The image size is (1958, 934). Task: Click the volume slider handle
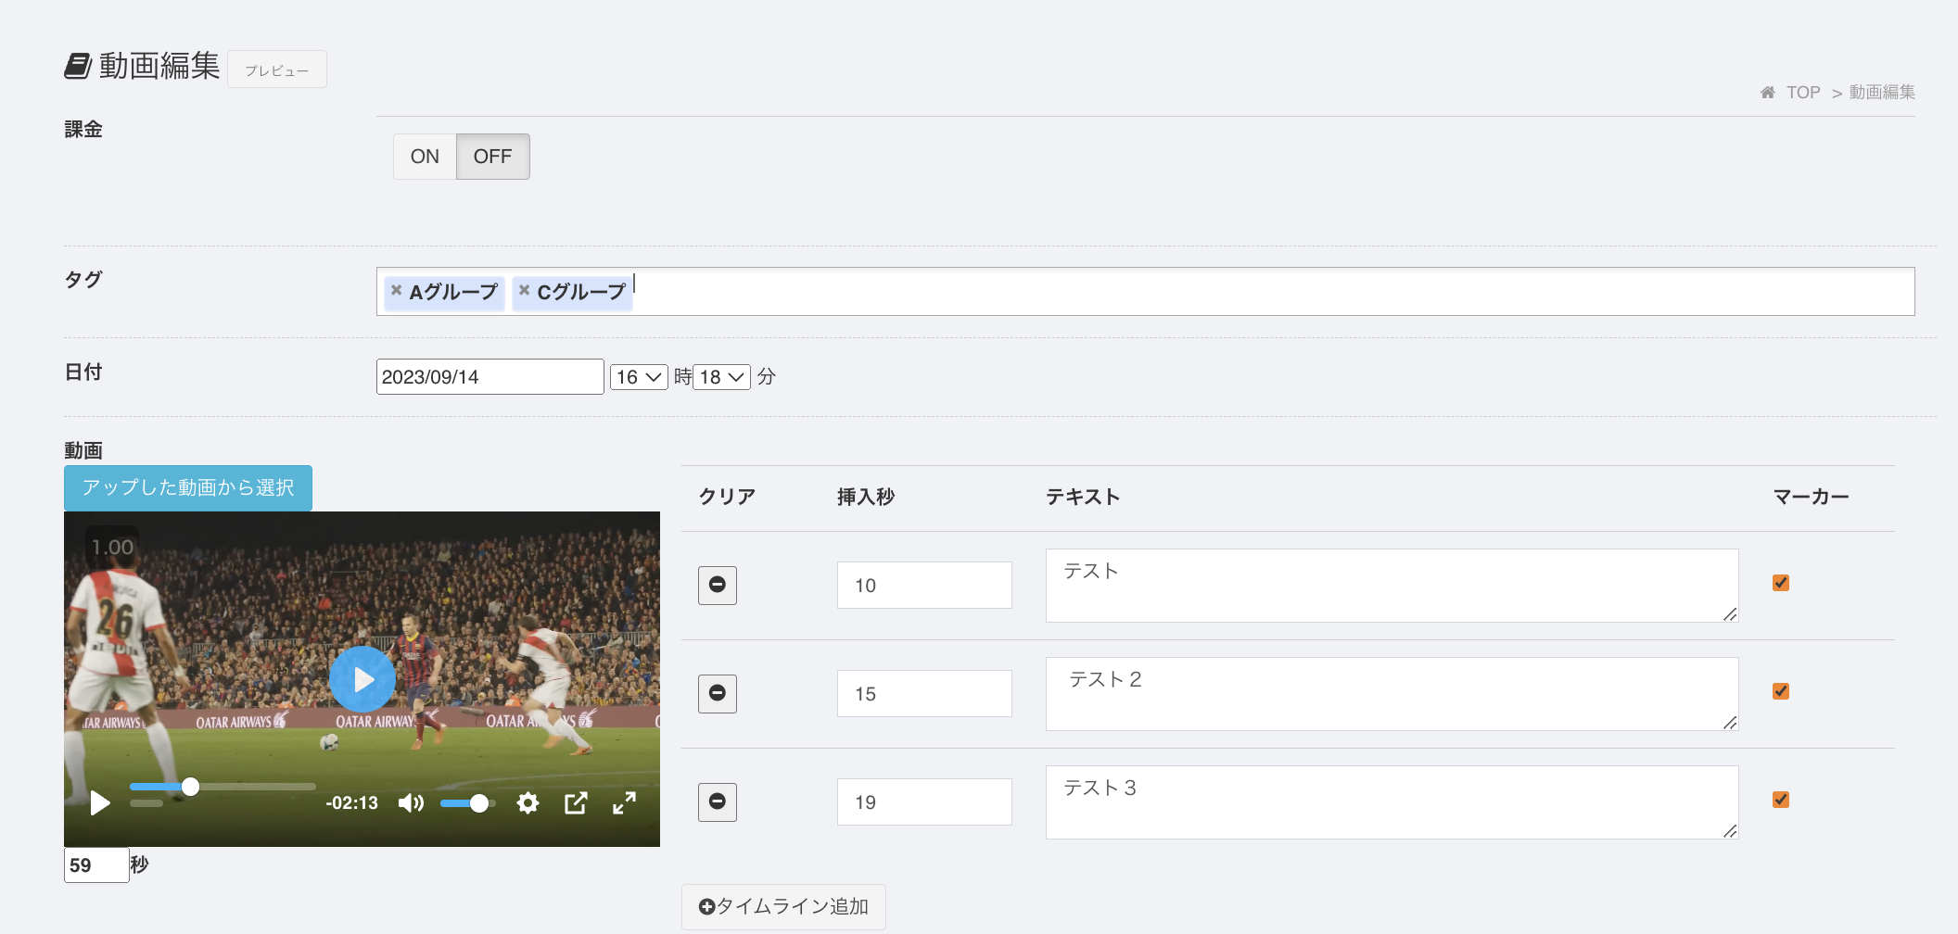click(x=478, y=803)
